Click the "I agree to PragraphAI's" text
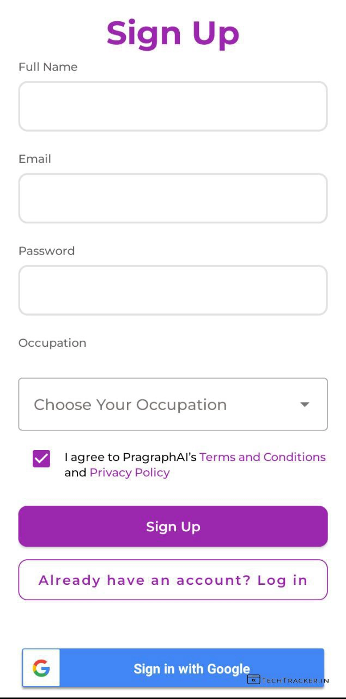The image size is (346, 699). click(130, 457)
